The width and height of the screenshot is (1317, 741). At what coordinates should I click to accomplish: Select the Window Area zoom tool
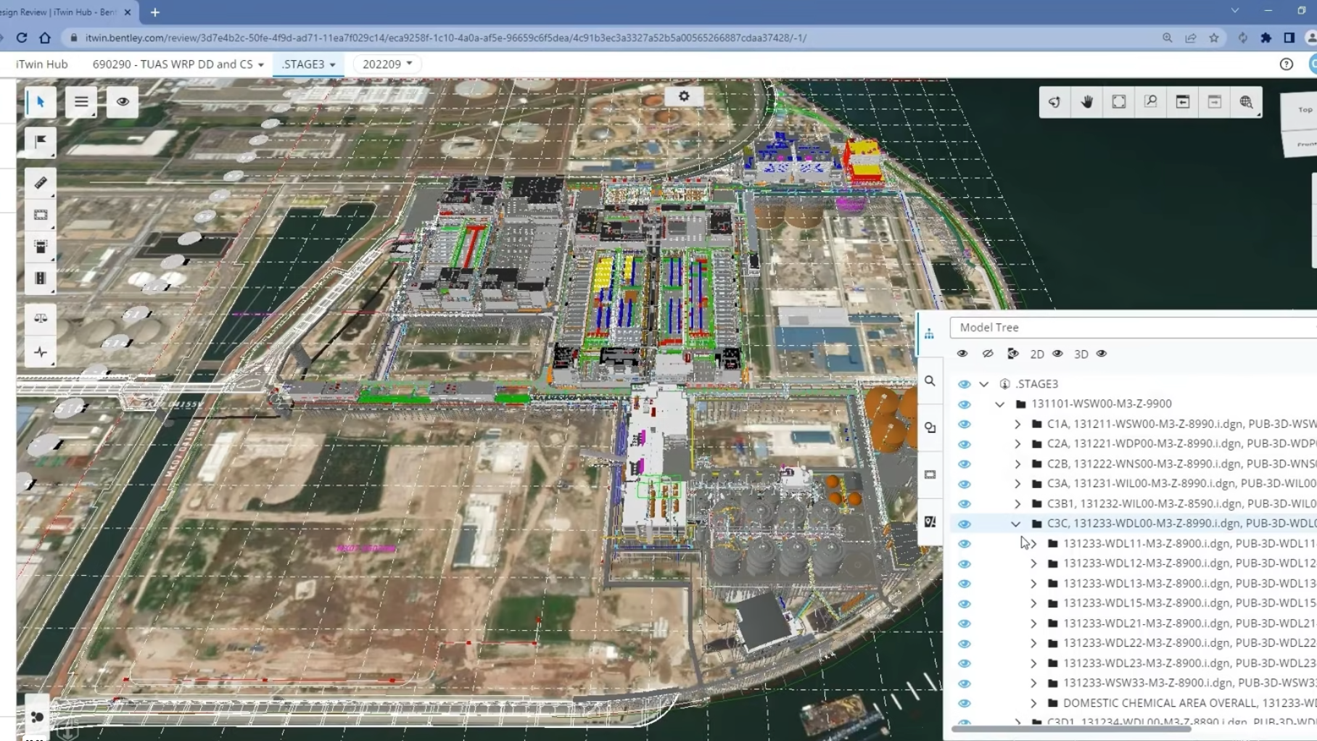click(1150, 102)
